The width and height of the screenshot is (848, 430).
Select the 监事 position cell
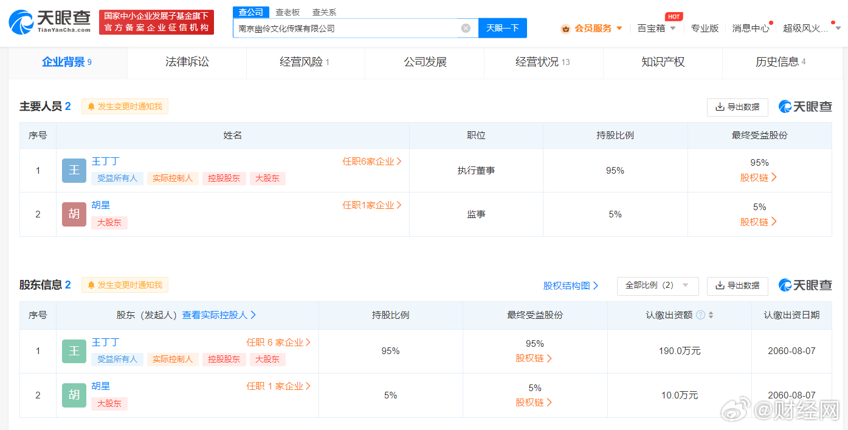tap(476, 214)
